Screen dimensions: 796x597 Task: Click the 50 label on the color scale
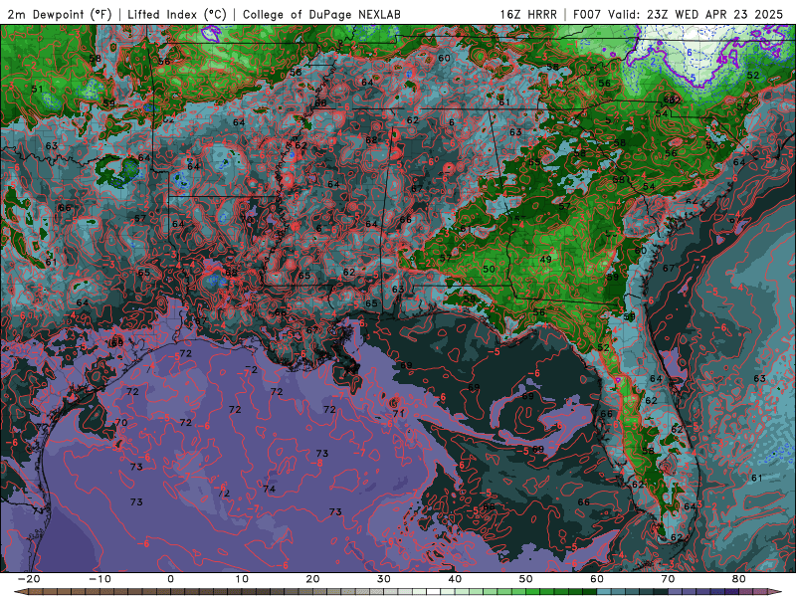[x=526, y=579]
